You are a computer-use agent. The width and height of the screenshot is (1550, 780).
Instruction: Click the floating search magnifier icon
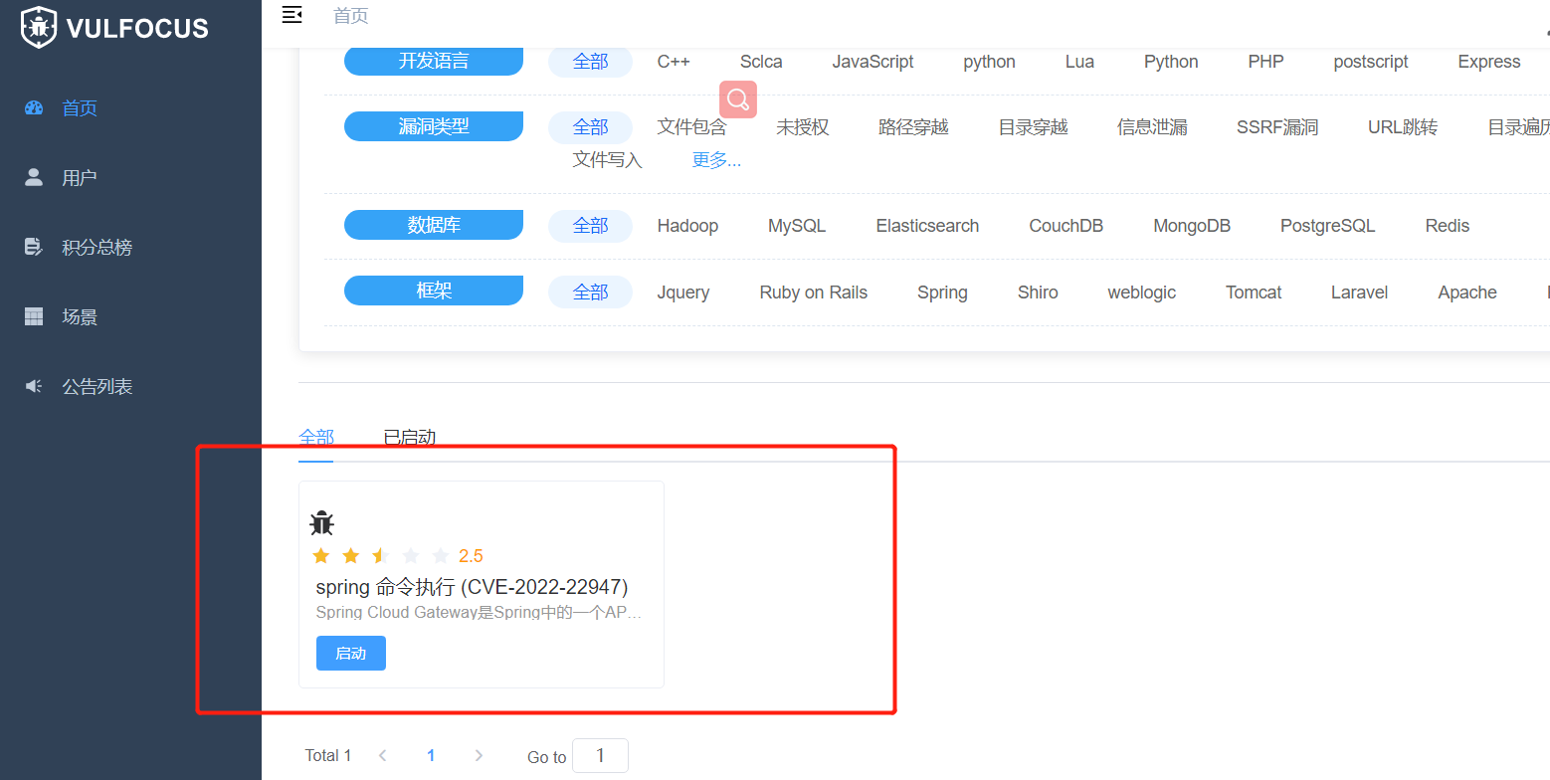737,99
